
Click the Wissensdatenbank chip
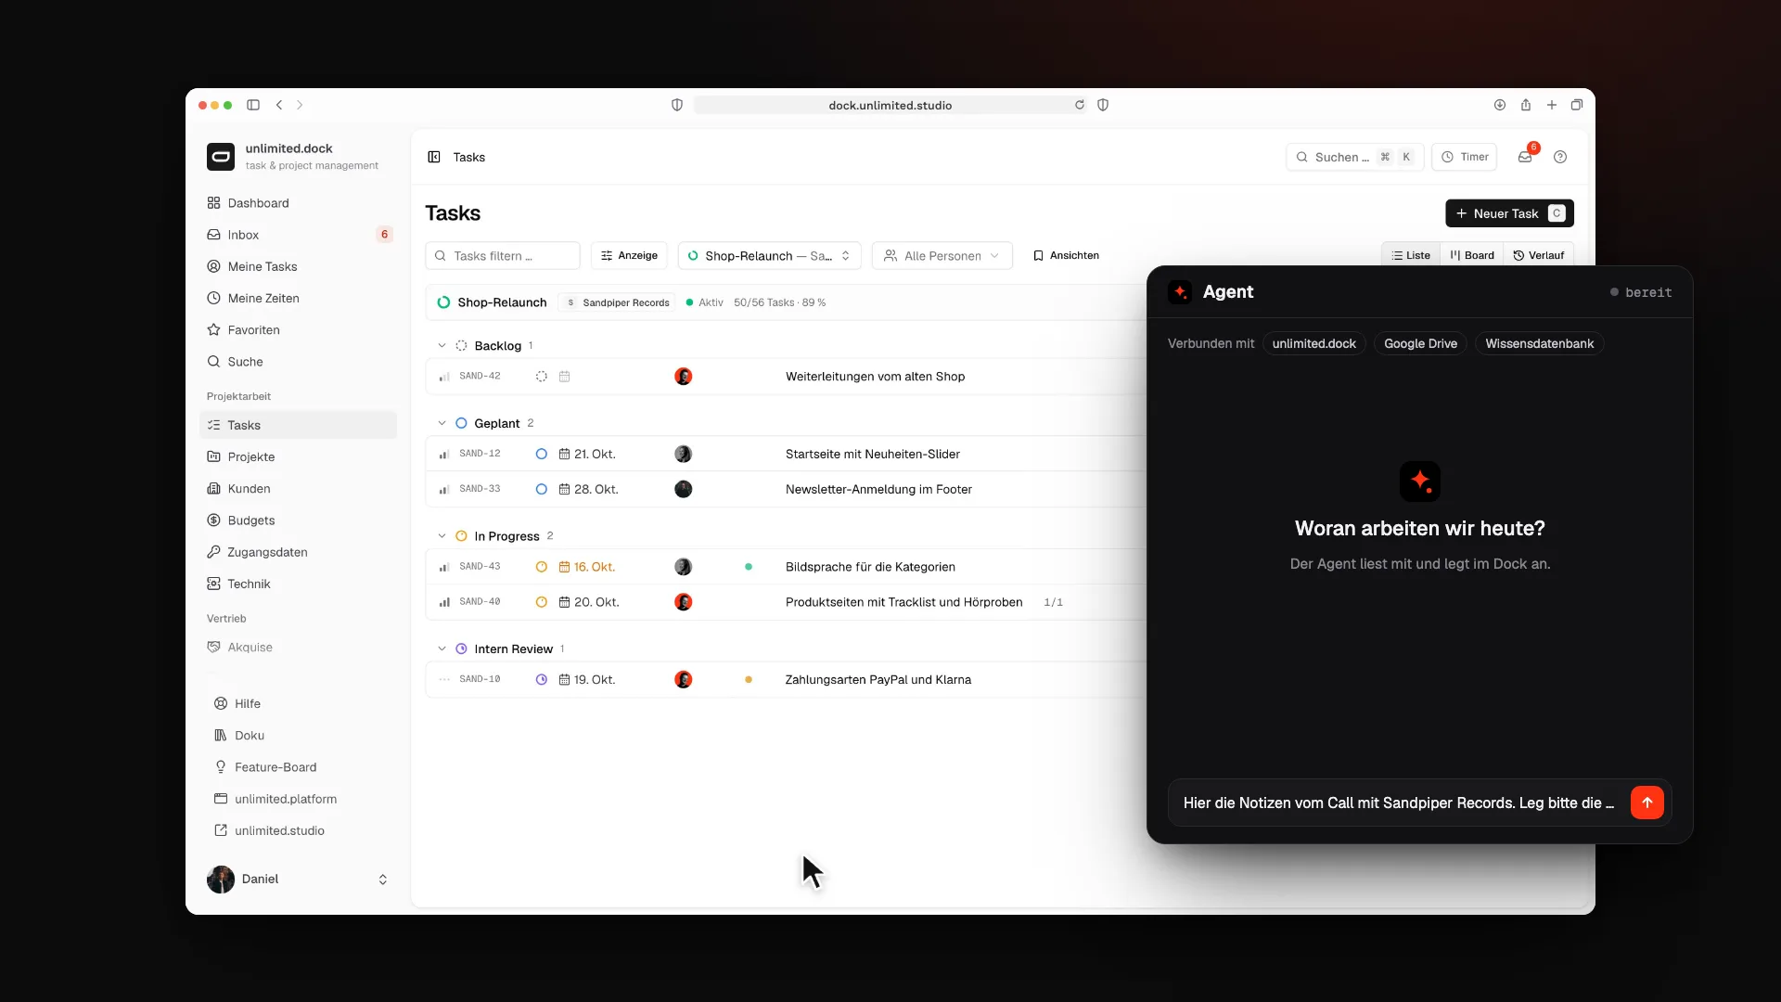[1539, 343]
